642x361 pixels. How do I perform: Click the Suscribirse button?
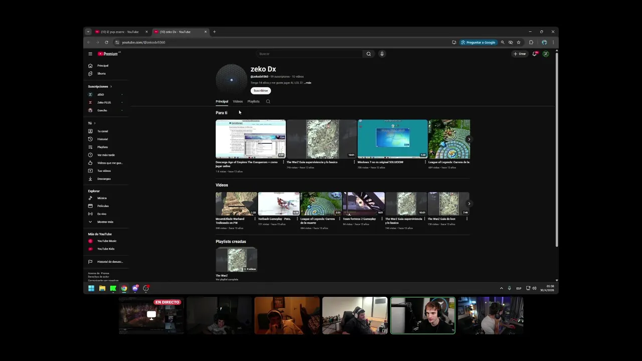261,91
